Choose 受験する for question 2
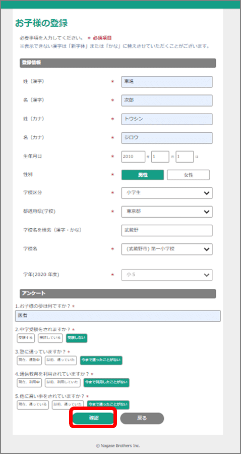241x454 pixels. point(26,338)
